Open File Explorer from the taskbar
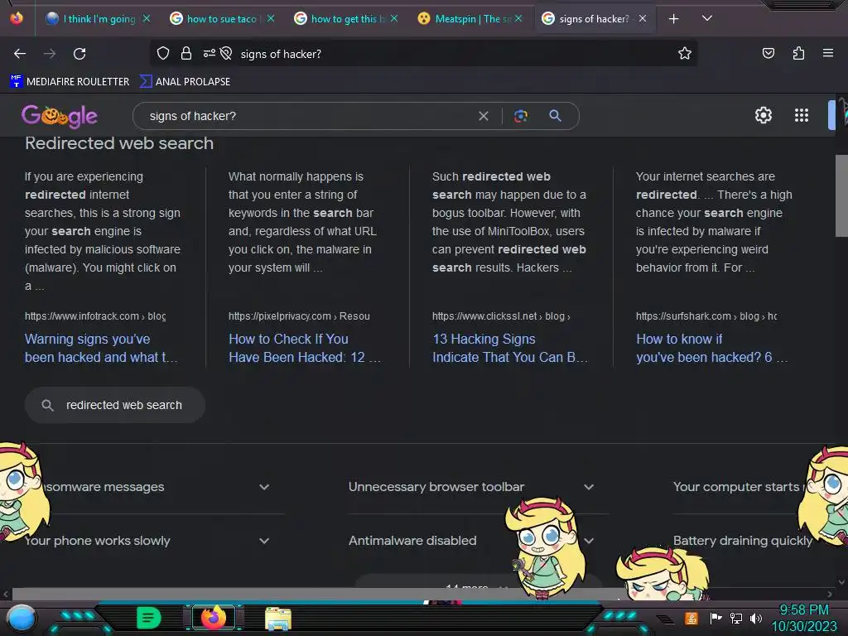The height and width of the screenshot is (636, 848). (x=278, y=618)
